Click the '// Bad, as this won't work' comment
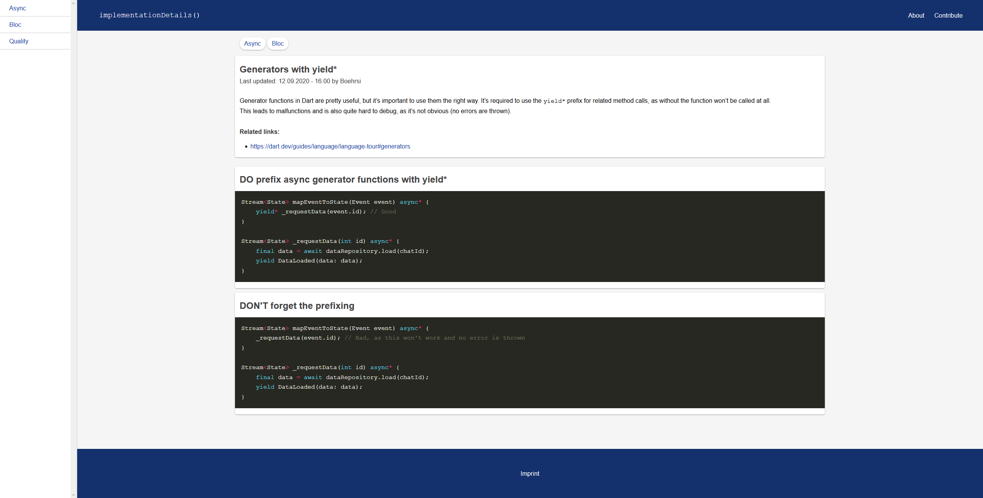983x498 pixels. click(x=434, y=338)
